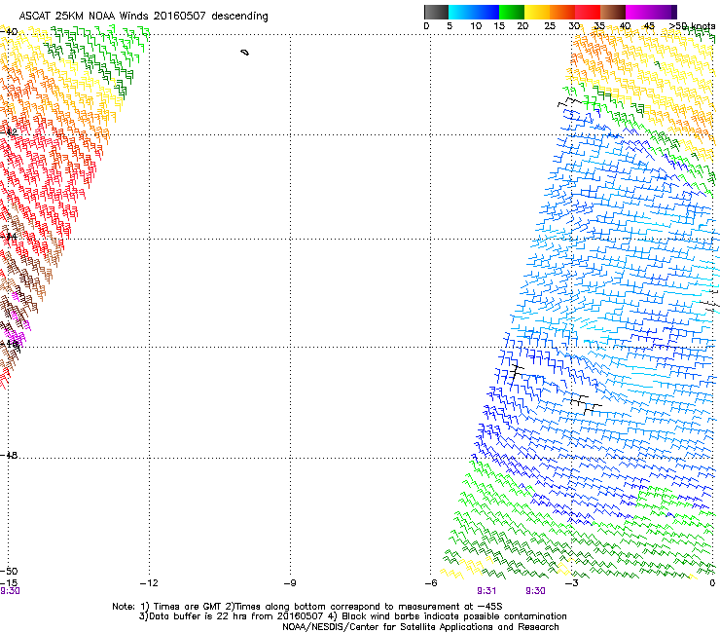Image resolution: width=720 pixels, height=633 pixels.
Task: Click the '-3' longitude axis label
Action: (x=571, y=583)
